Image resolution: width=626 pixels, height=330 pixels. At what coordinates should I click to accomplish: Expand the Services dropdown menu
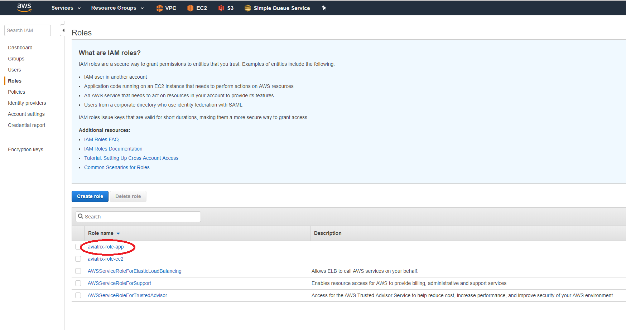coord(66,8)
